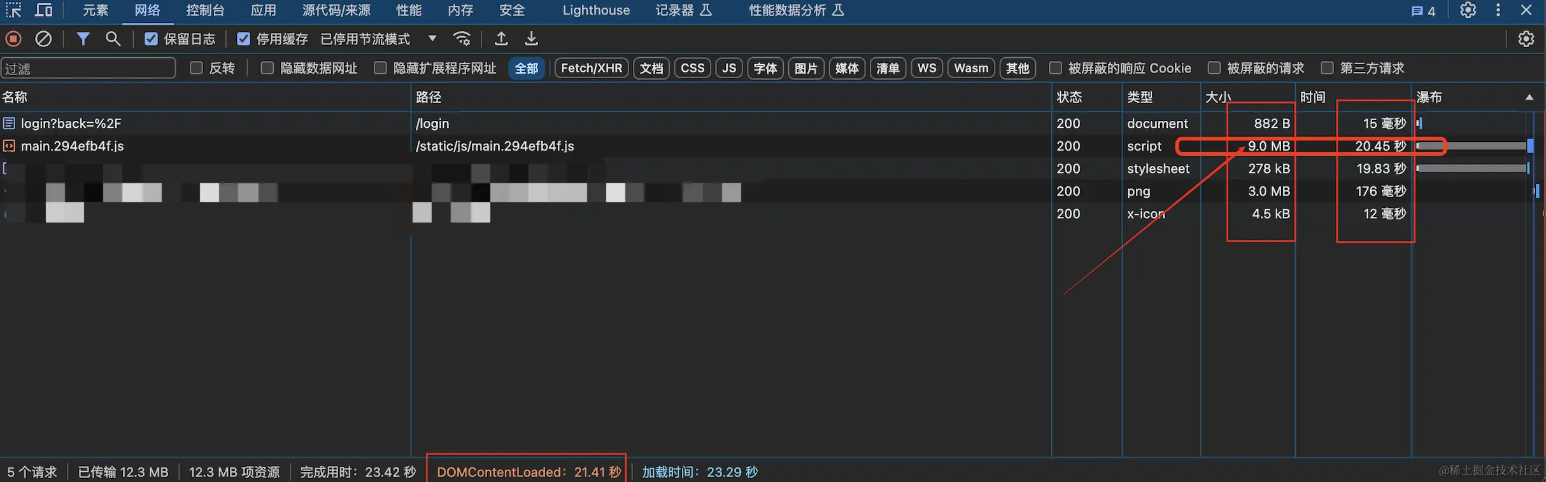Screen dimensions: 1546x482
Task: Select 全部 filter button
Action: coord(527,68)
